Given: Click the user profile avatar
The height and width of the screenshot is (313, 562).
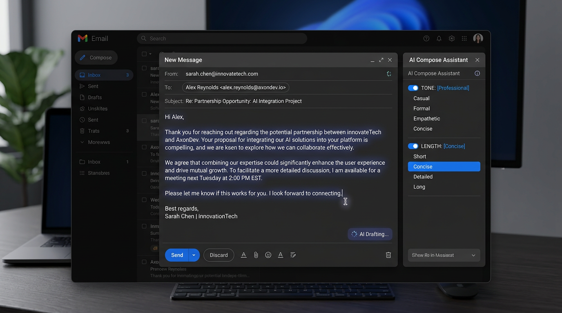Looking at the screenshot, I should click(x=478, y=38).
